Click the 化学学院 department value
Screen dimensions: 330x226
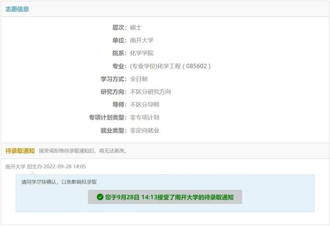(x=142, y=53)
